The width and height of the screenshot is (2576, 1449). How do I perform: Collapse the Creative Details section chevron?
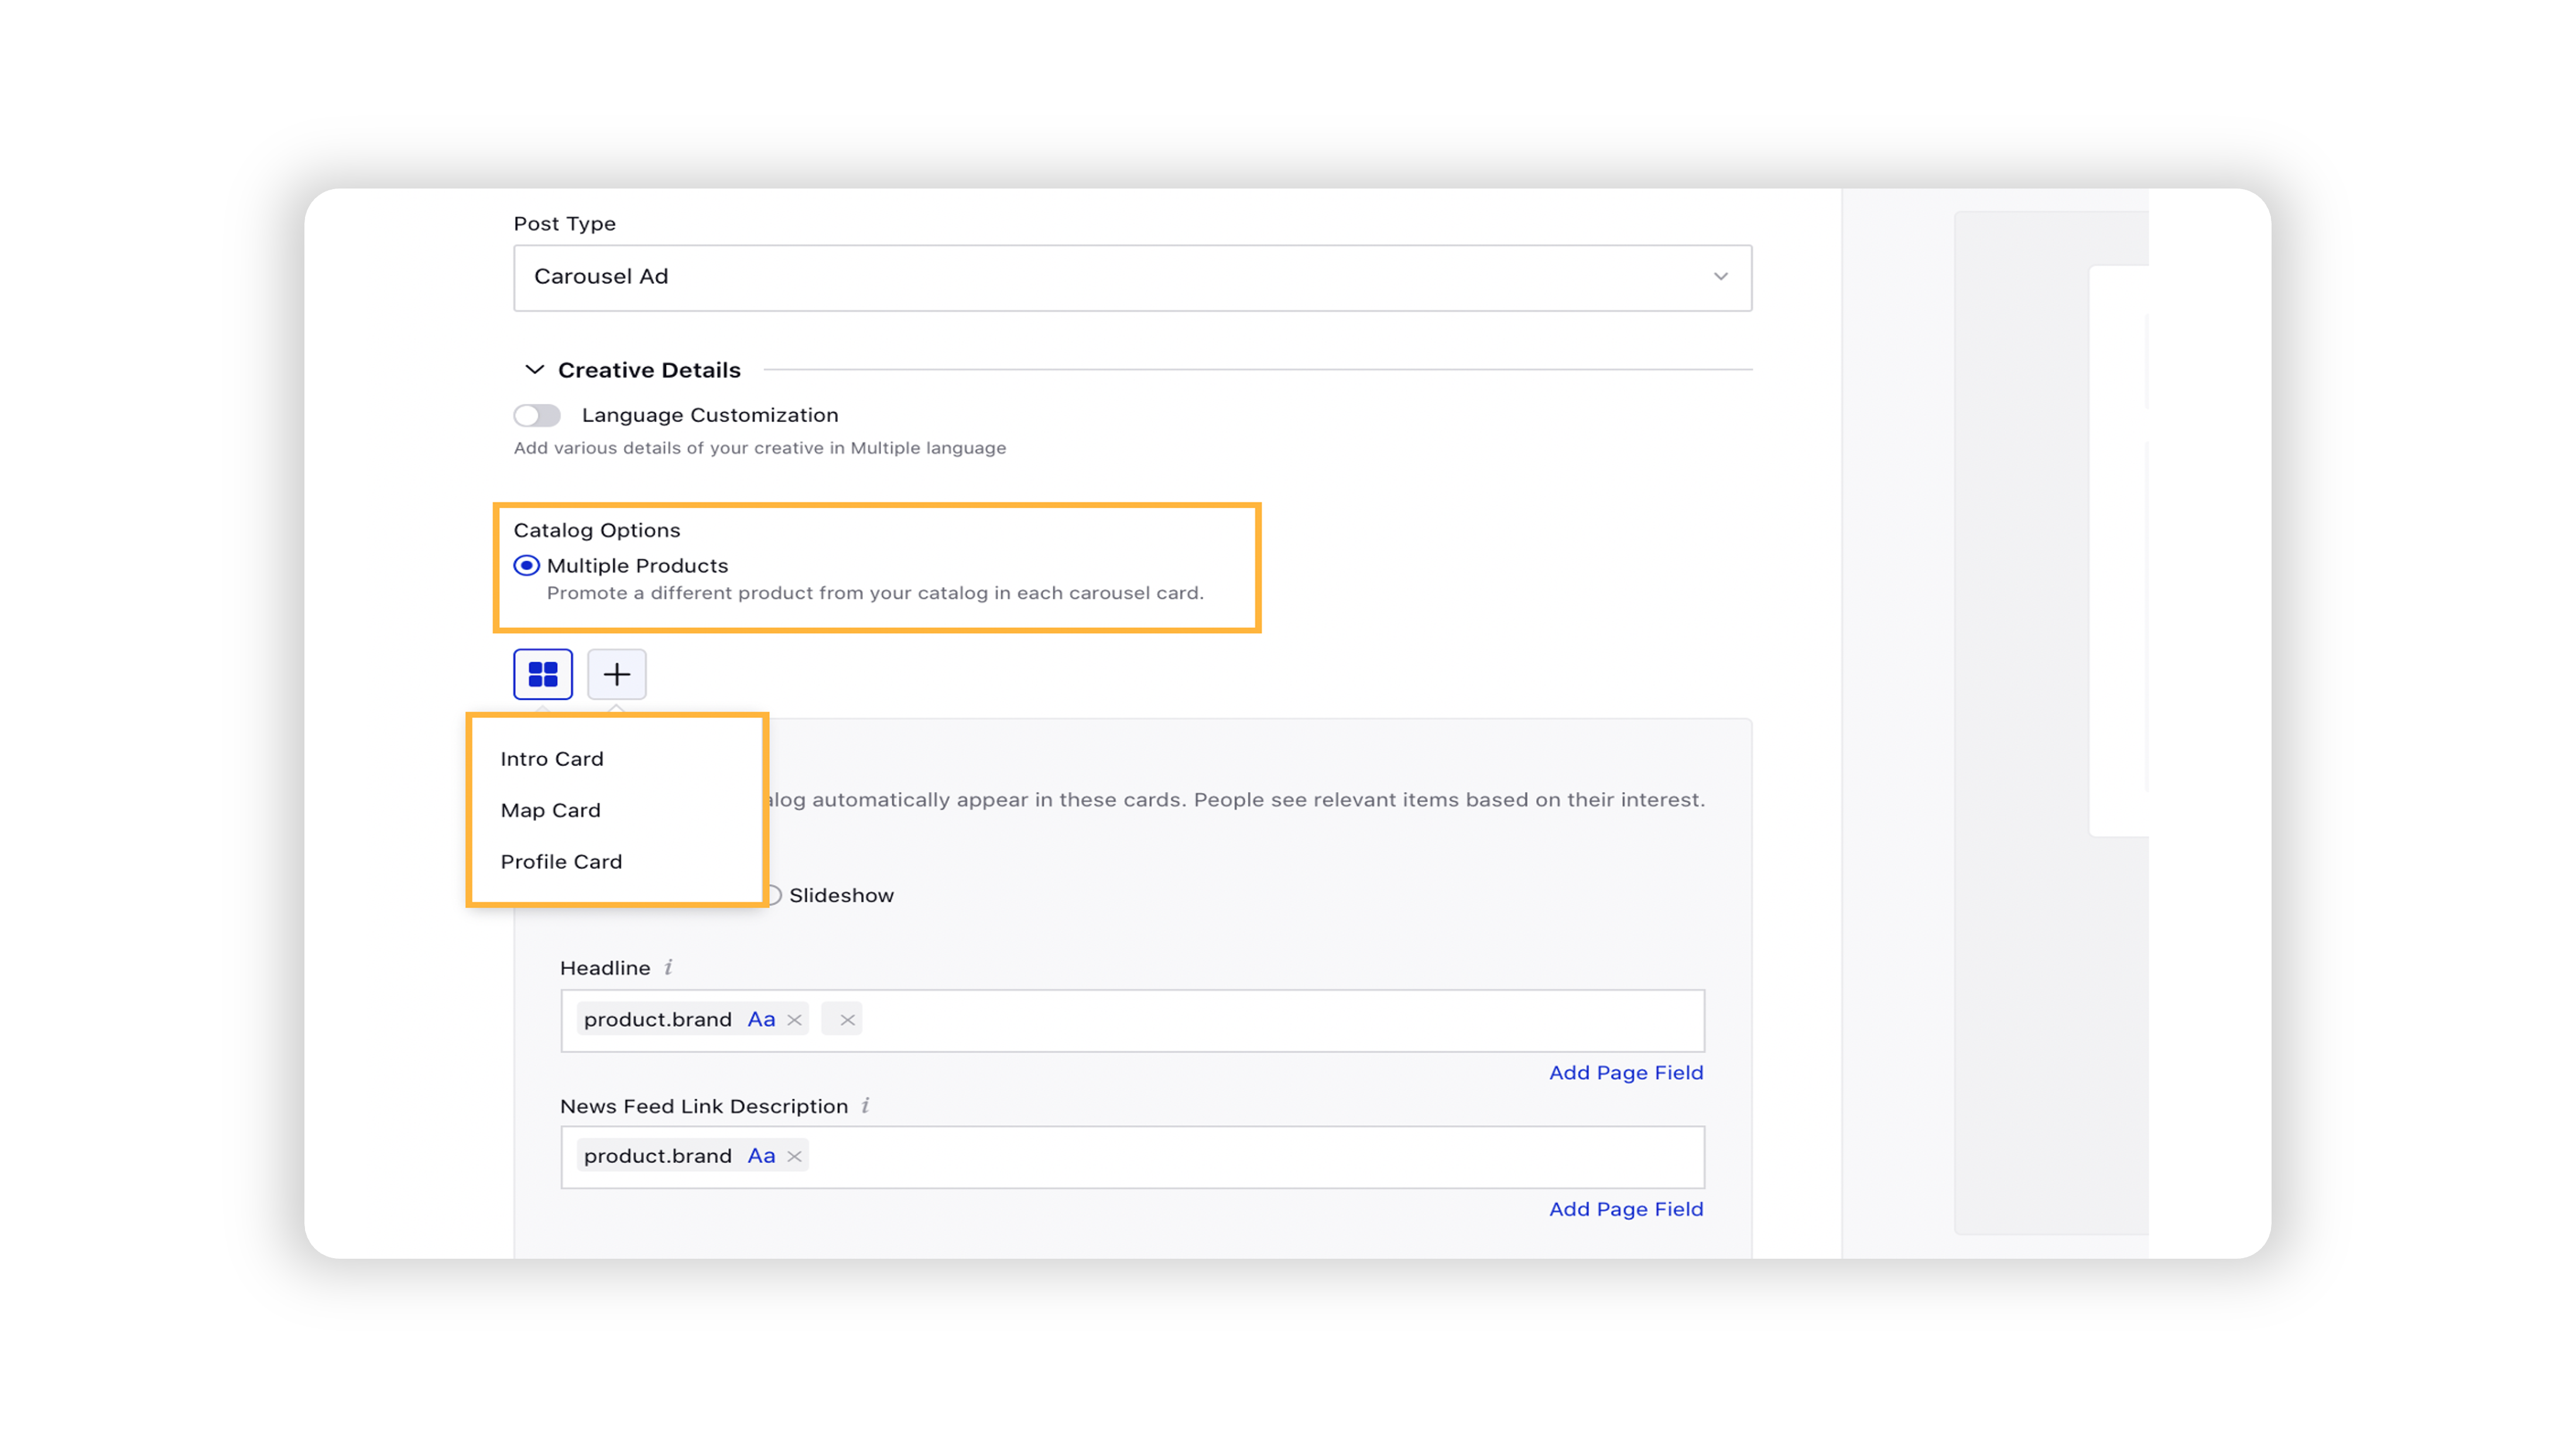pyautogui.click(x=535, y=370)
